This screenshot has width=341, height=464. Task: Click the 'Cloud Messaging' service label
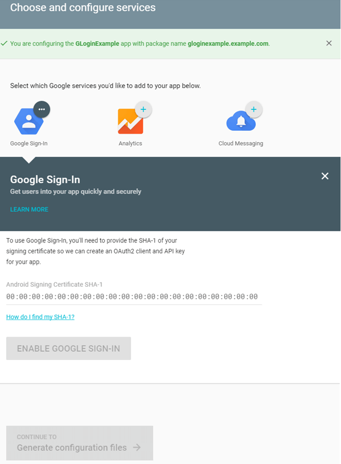tap(240, 143)
